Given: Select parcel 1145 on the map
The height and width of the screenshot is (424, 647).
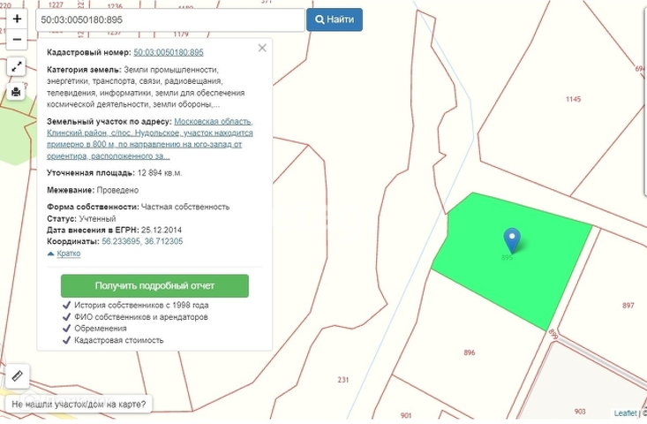Looking at the screenshot, I should click(x=573, y=99).
